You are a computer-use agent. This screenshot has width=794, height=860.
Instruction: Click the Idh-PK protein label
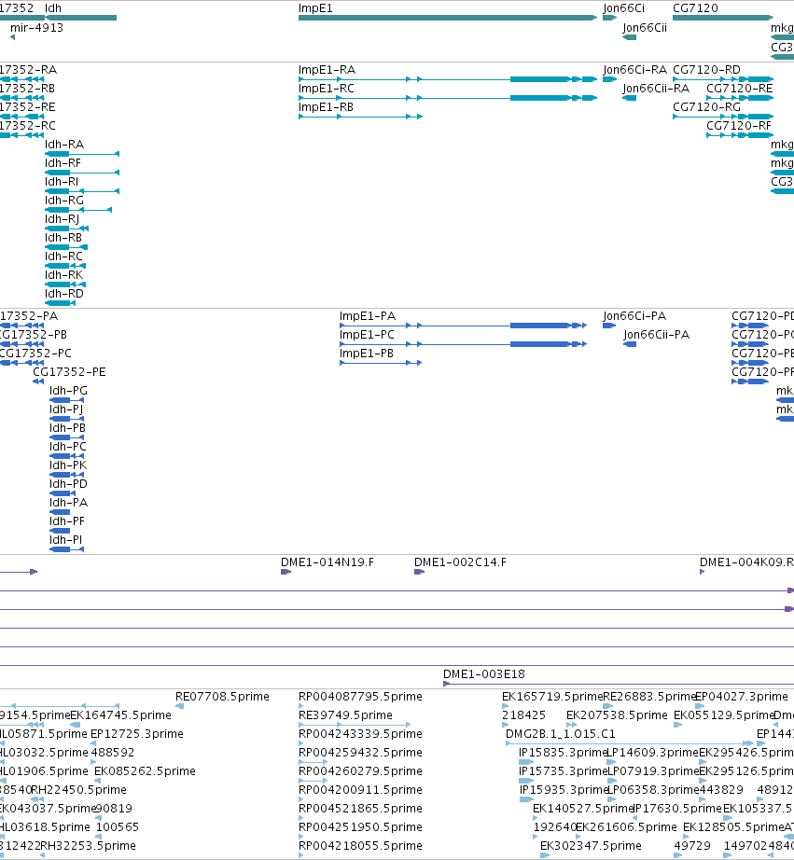click(68, 465)
